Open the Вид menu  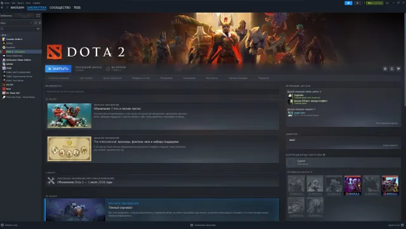tap(13, 3)
